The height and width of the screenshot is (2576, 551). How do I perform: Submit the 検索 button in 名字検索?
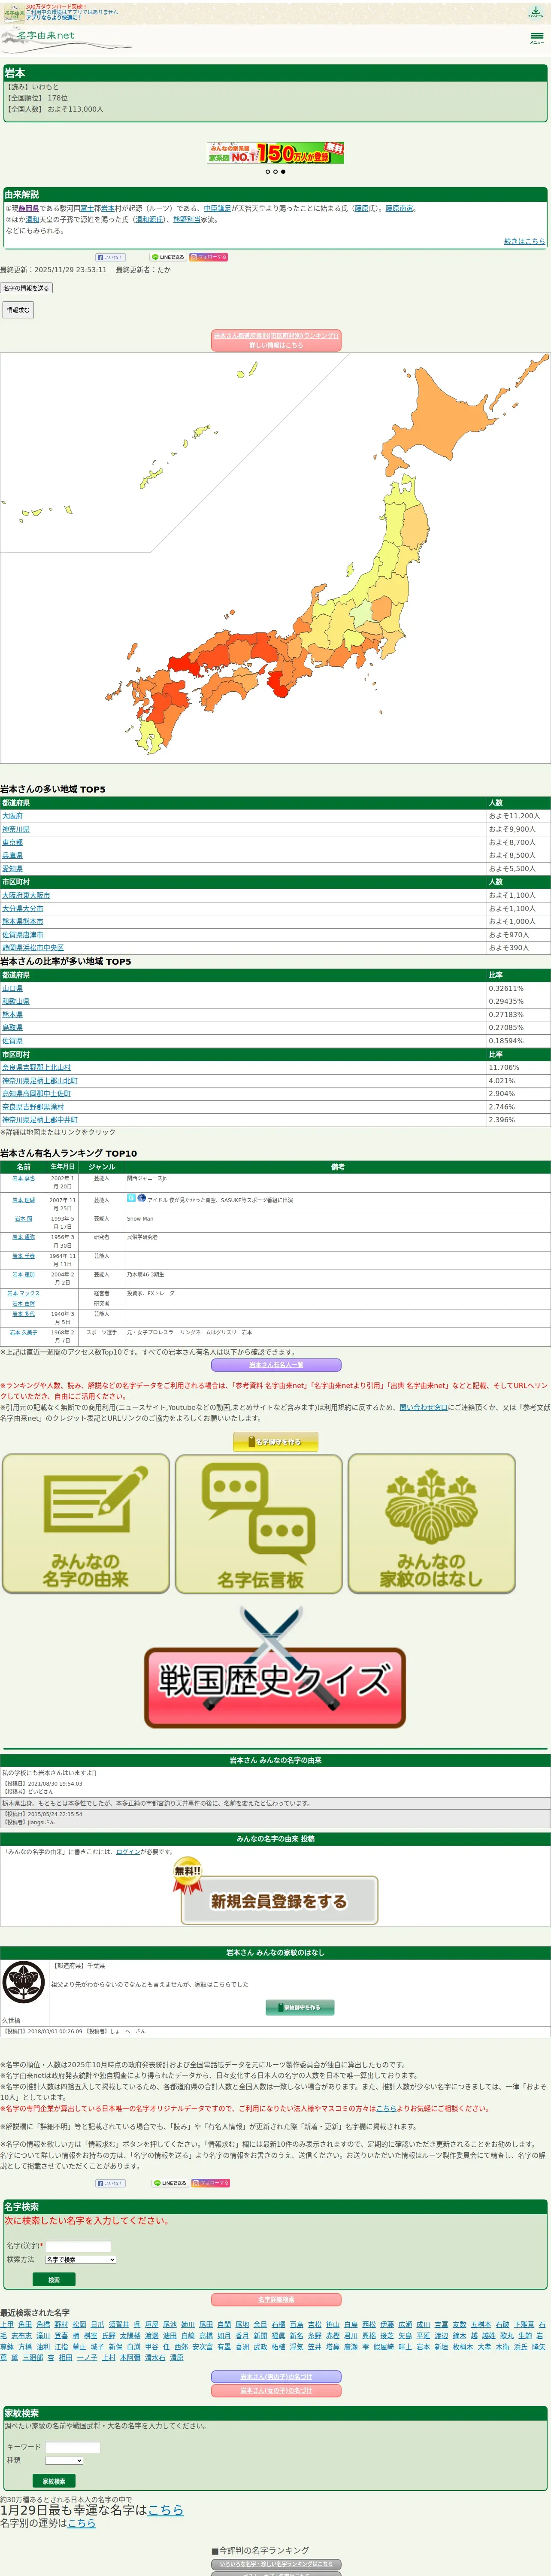54,2280
